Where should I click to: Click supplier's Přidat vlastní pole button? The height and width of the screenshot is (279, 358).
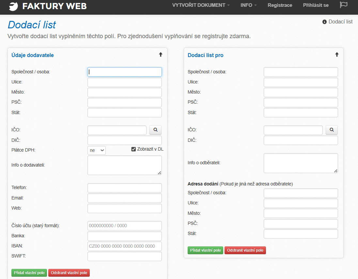29,273
